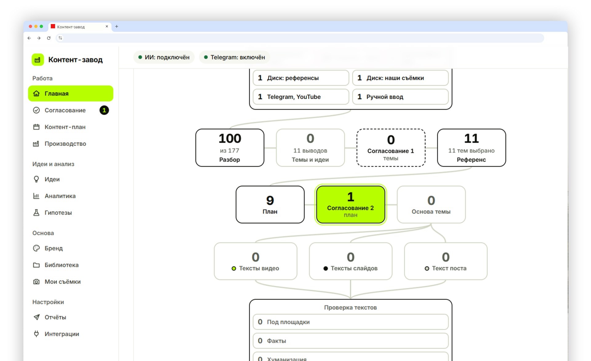Click the Согласование checkmark circle icon

click(x=36, y=110)
